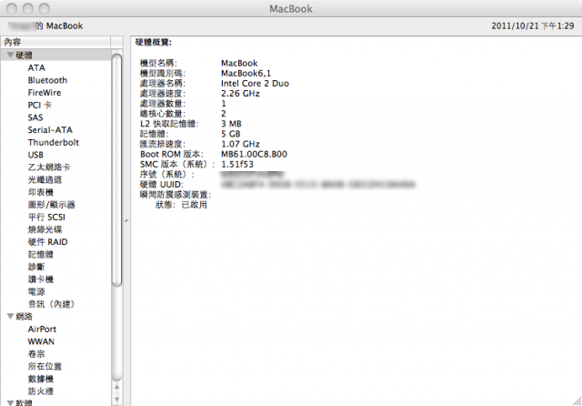Click the split pane divider handle
This screenshot has width=582, height=406.
(x=126, y=220)
